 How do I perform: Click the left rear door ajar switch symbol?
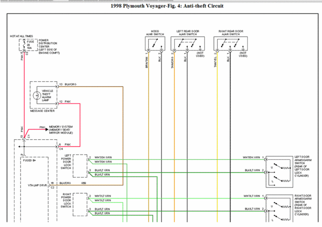click(x=188, y=44)
